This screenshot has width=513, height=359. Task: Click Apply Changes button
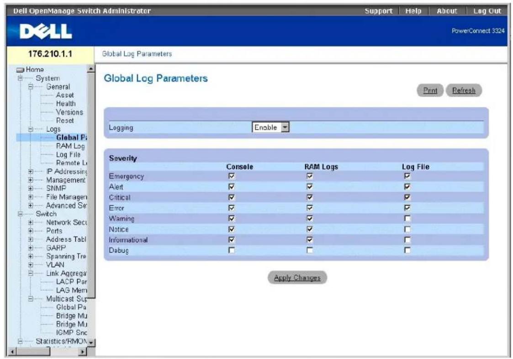297,278
